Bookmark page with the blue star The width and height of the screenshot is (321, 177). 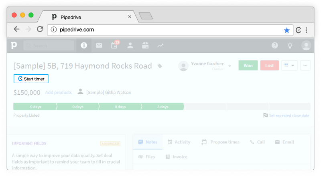[x=286, y=30]
